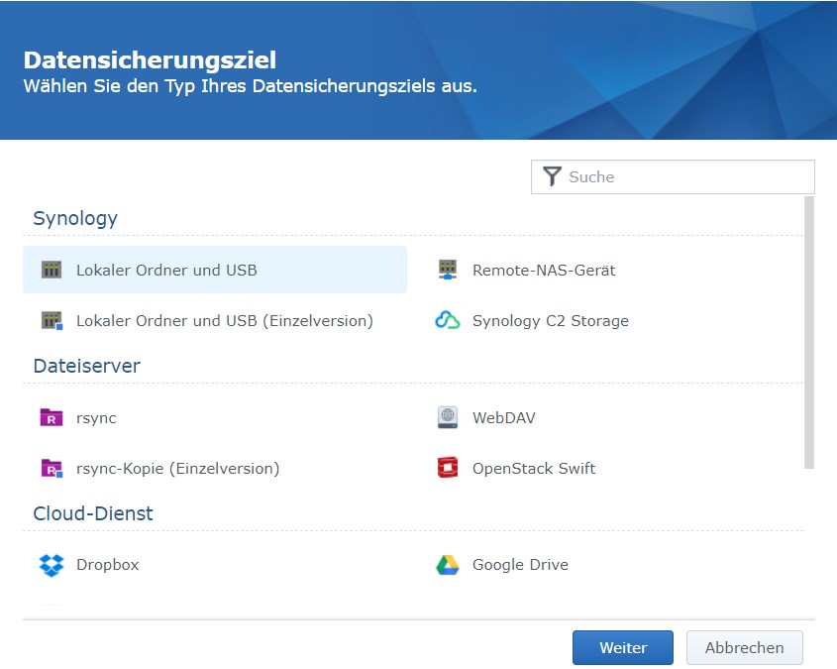Select "Remote-NAS-Gerät" label
The image size is (837, 669).
544,271
